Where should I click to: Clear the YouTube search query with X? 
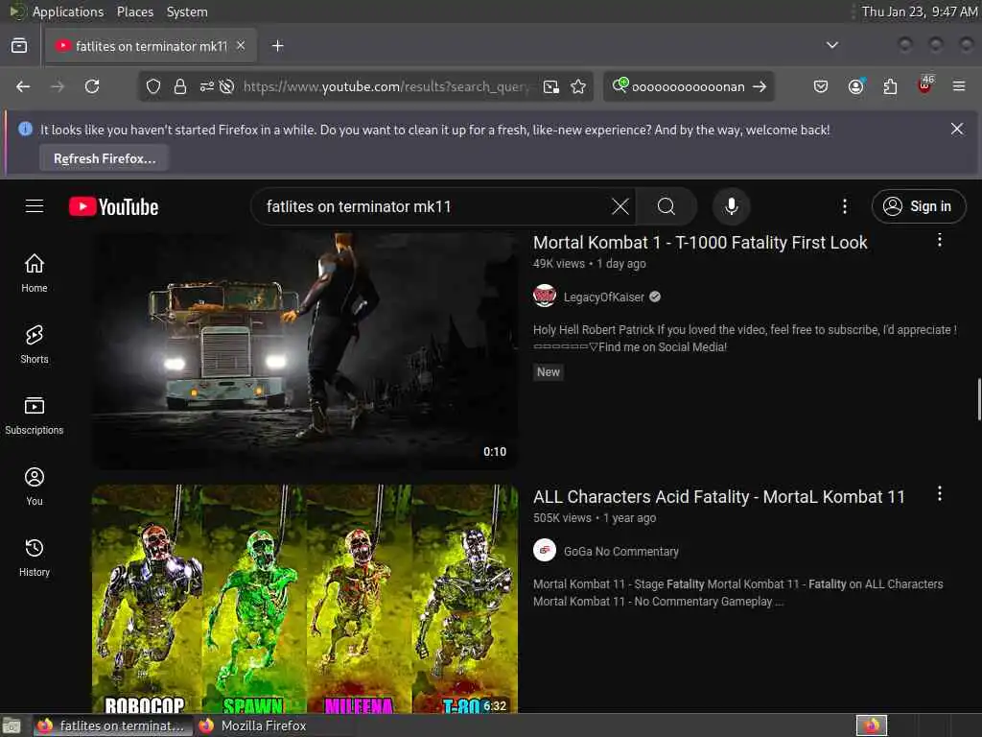coord(620,206)
